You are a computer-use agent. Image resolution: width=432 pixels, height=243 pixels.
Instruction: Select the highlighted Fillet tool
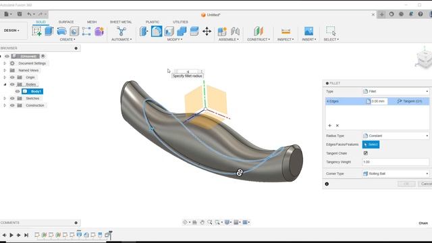point(157,31)
